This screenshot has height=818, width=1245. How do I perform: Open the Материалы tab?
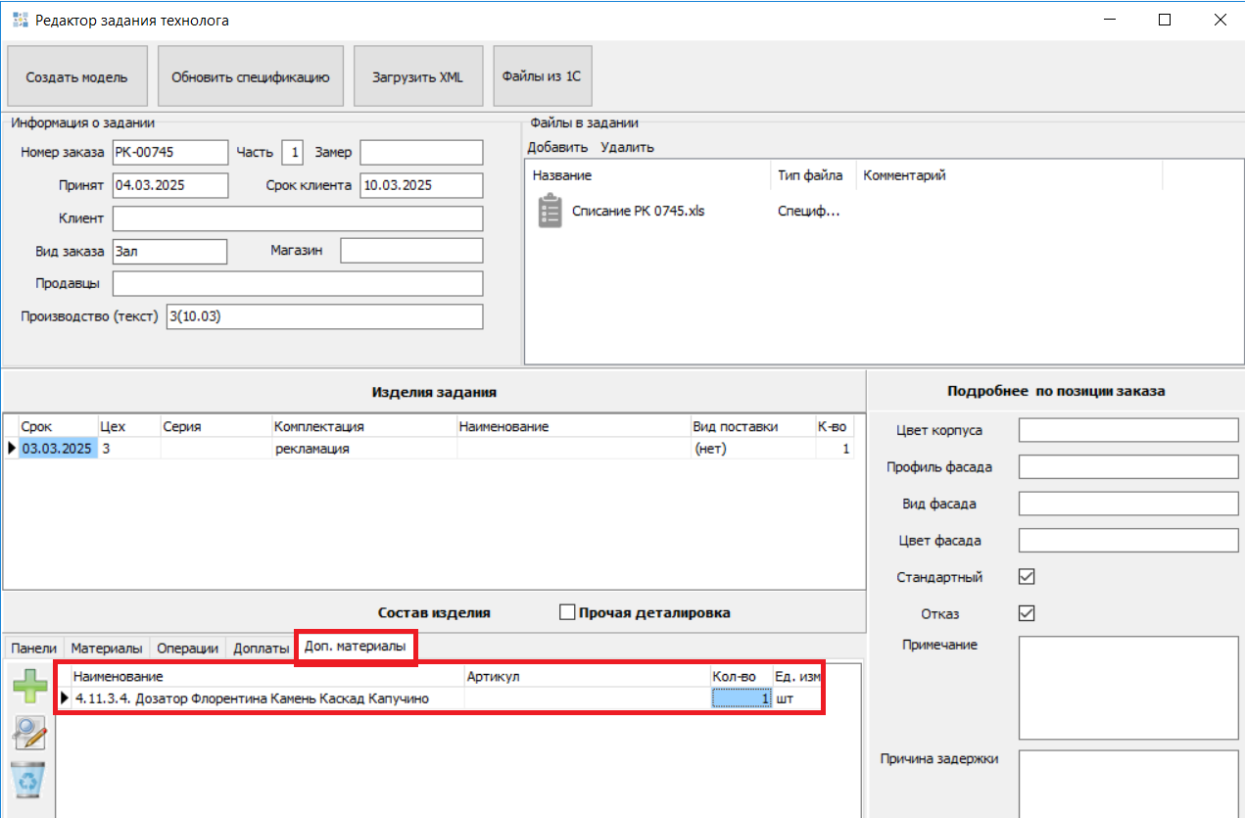(x=107, y=649)
